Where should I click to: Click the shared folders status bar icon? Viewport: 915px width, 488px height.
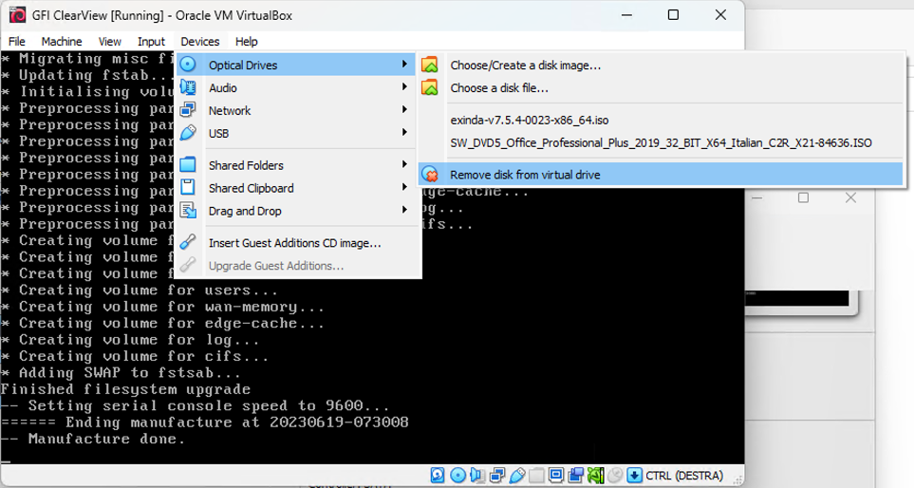coord(537,475)
